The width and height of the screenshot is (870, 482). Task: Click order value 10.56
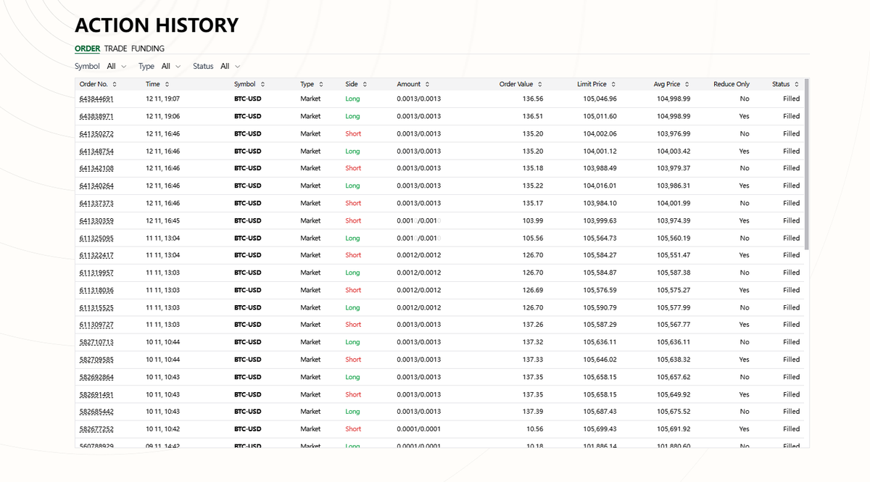pos(534,429)
